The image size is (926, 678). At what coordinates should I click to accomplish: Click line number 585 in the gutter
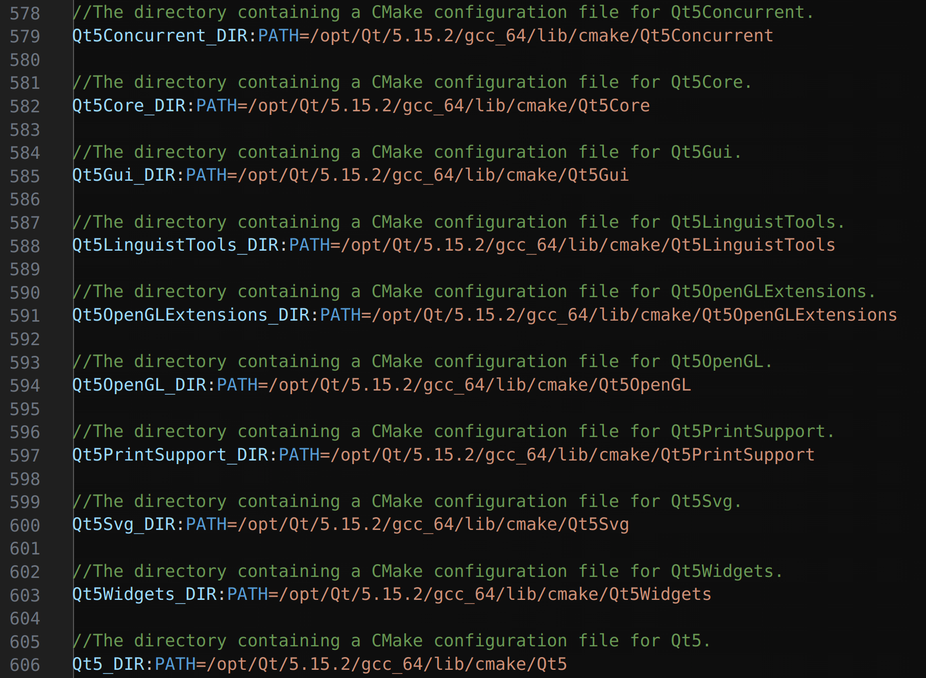25,176
